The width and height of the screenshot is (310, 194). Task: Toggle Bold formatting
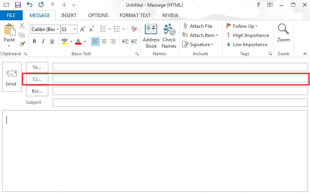pos(34,41)
